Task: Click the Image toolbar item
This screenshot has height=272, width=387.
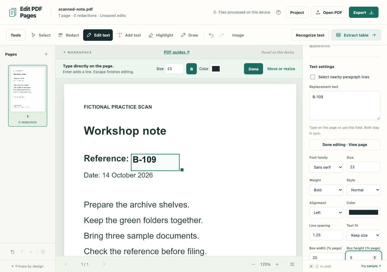Action: point(238,35)
